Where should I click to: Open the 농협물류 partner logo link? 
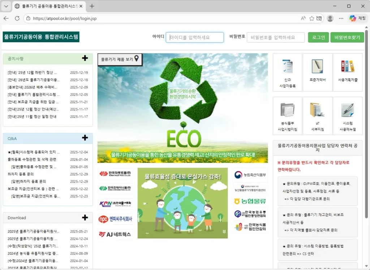point(250,201)
